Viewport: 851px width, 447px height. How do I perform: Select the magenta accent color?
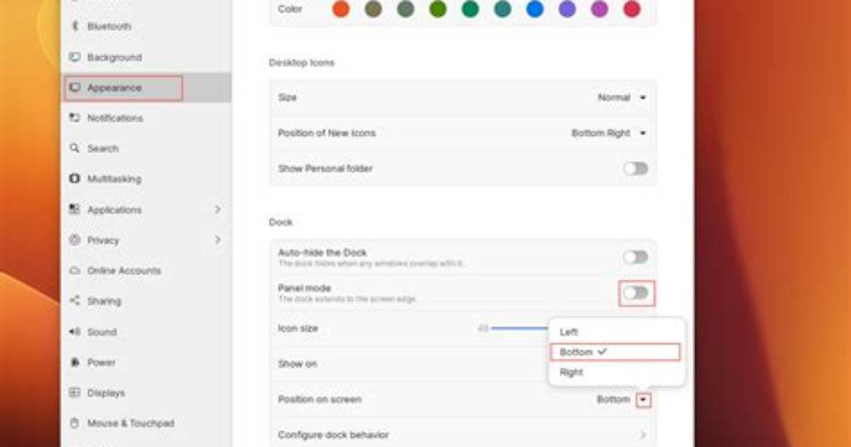pos(599,9)
